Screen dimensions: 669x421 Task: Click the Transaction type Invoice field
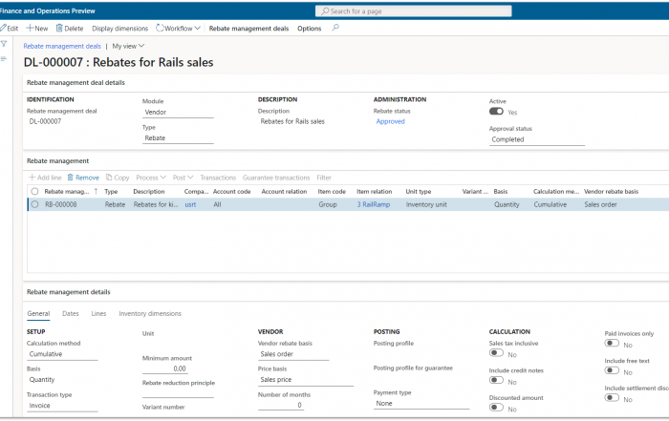point(62,406)
